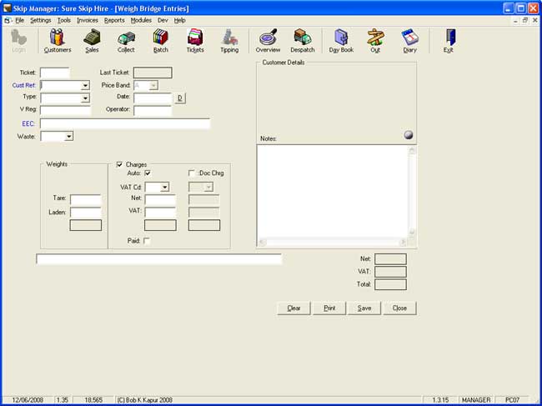The height and width of the screenshot is (406, 542).
Task: Click the Tare weight field
Action: [x=85, y=199]
